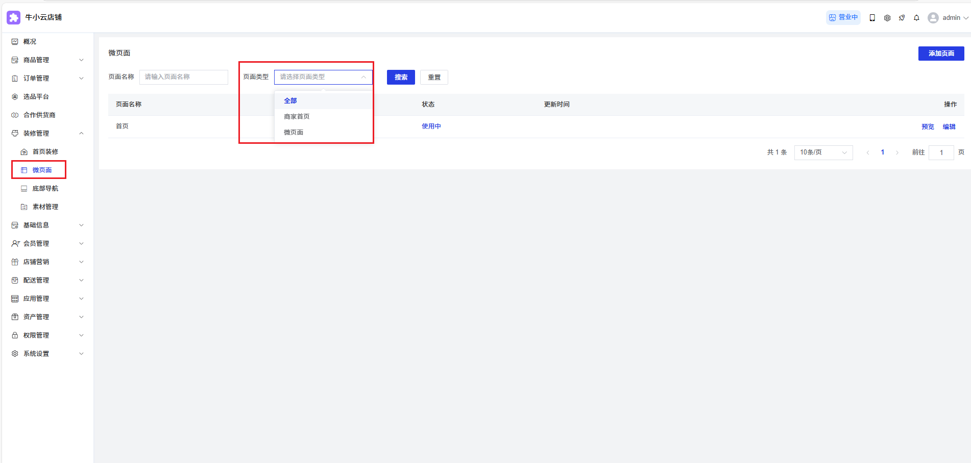Click 编辑 link for 首页 row
The height and width of the screenshot is (463, 971).
(x=949, y=127)
